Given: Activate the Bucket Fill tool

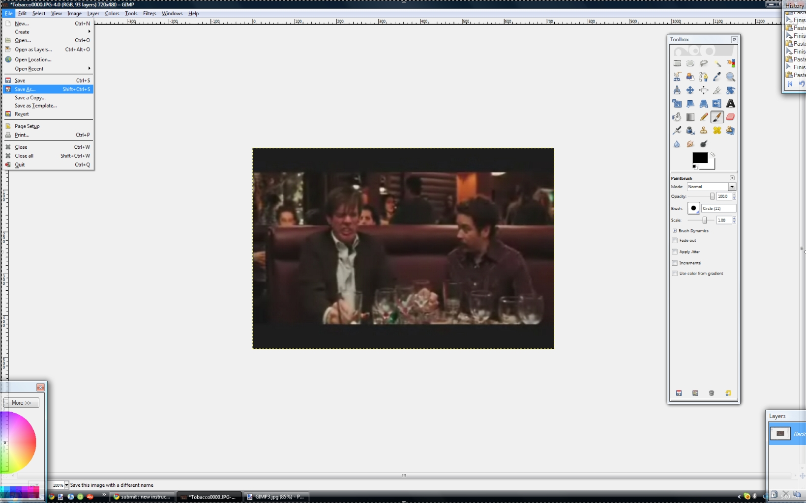Looking at the screenshot, I should pyautogui.click(x=677, y=117).
